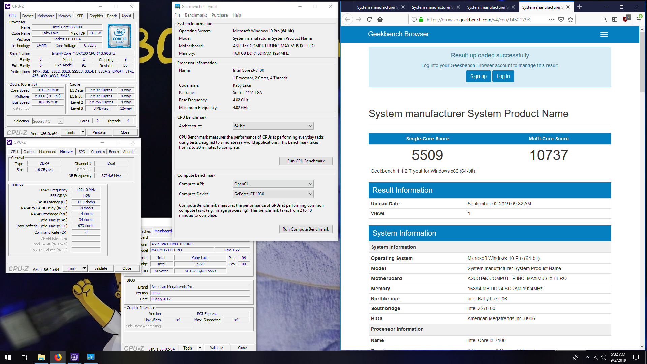Go to Firefox home page icon
This screenshot has height=364, width=647.
pyautogui.click(x=380, y=19)
